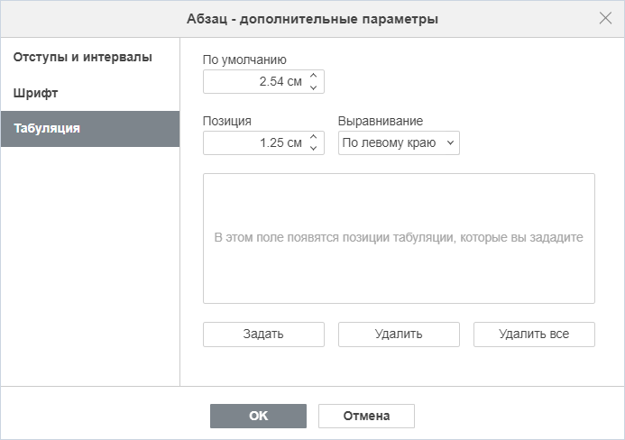Viewport: 625px width, 440px height.
Task: Decrease the Позиция value
Action: pyautogui.click(x=313, y=148)
